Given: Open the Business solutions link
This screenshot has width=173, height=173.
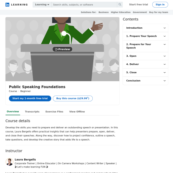Looking at the screenshot, I should [x=103, y=12].
